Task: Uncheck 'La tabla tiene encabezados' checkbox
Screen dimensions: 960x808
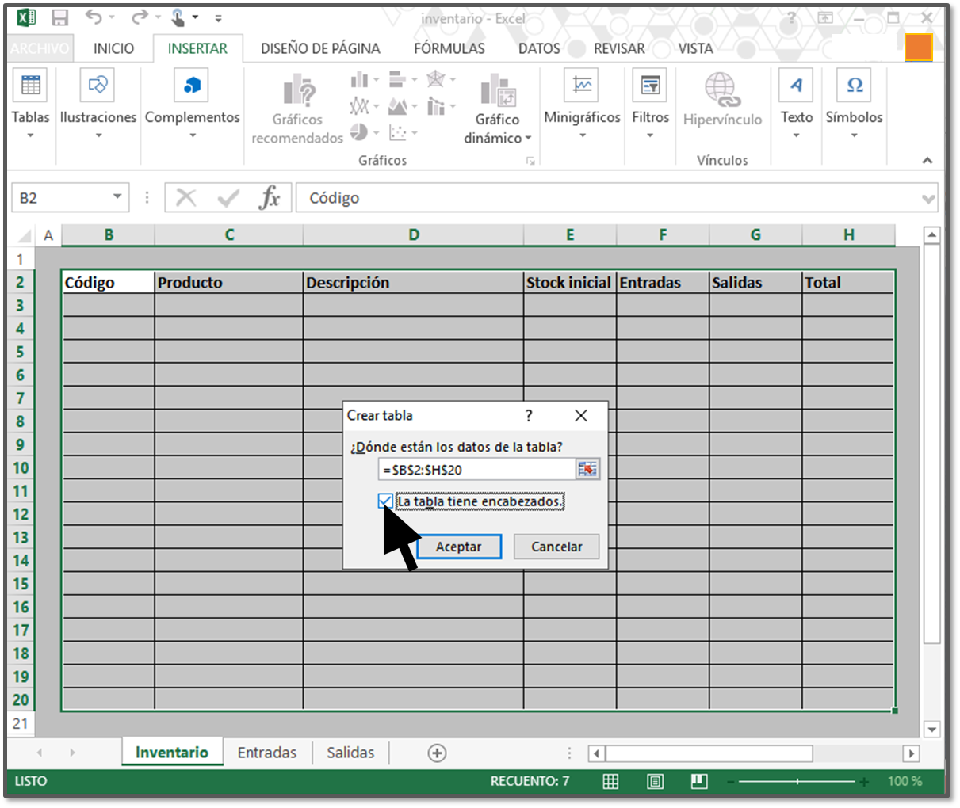Action: coord(385,501)
